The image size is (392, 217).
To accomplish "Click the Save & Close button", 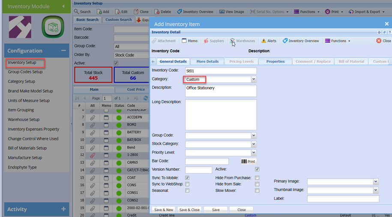I will [189, 210].
